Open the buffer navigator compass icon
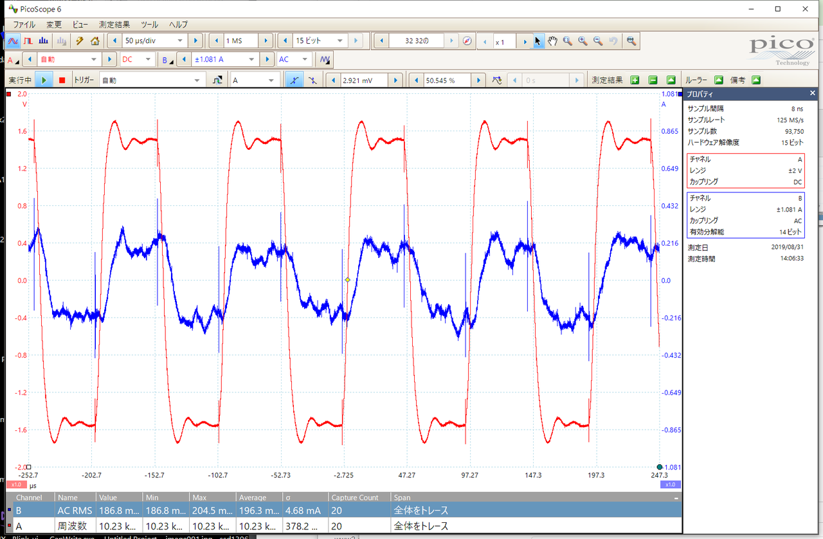This screenshot has height=539, width=823. point(467,41)
